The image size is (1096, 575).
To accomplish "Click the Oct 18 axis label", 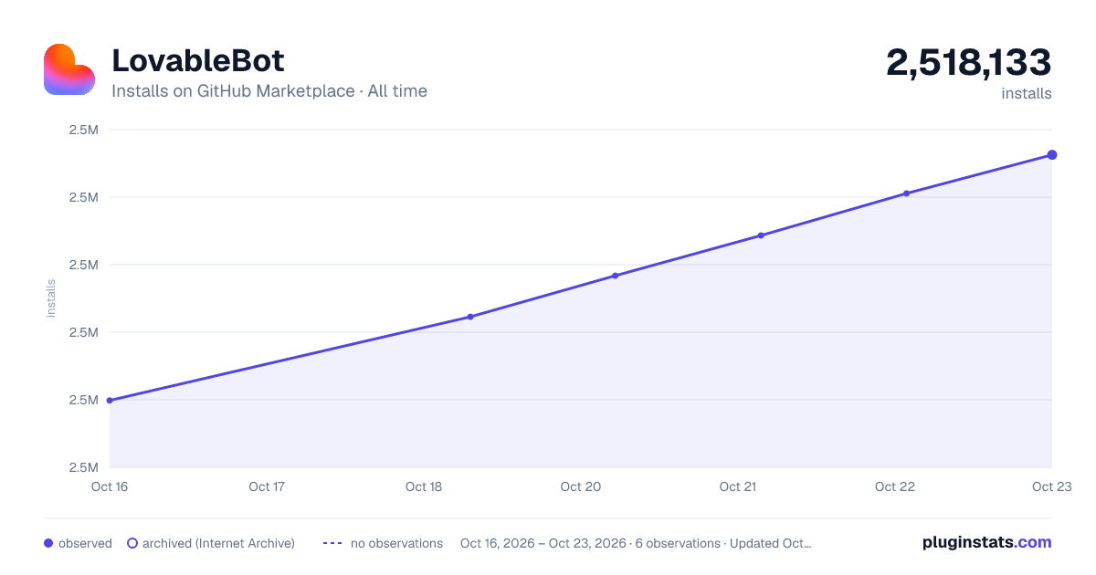I will 424,486.
